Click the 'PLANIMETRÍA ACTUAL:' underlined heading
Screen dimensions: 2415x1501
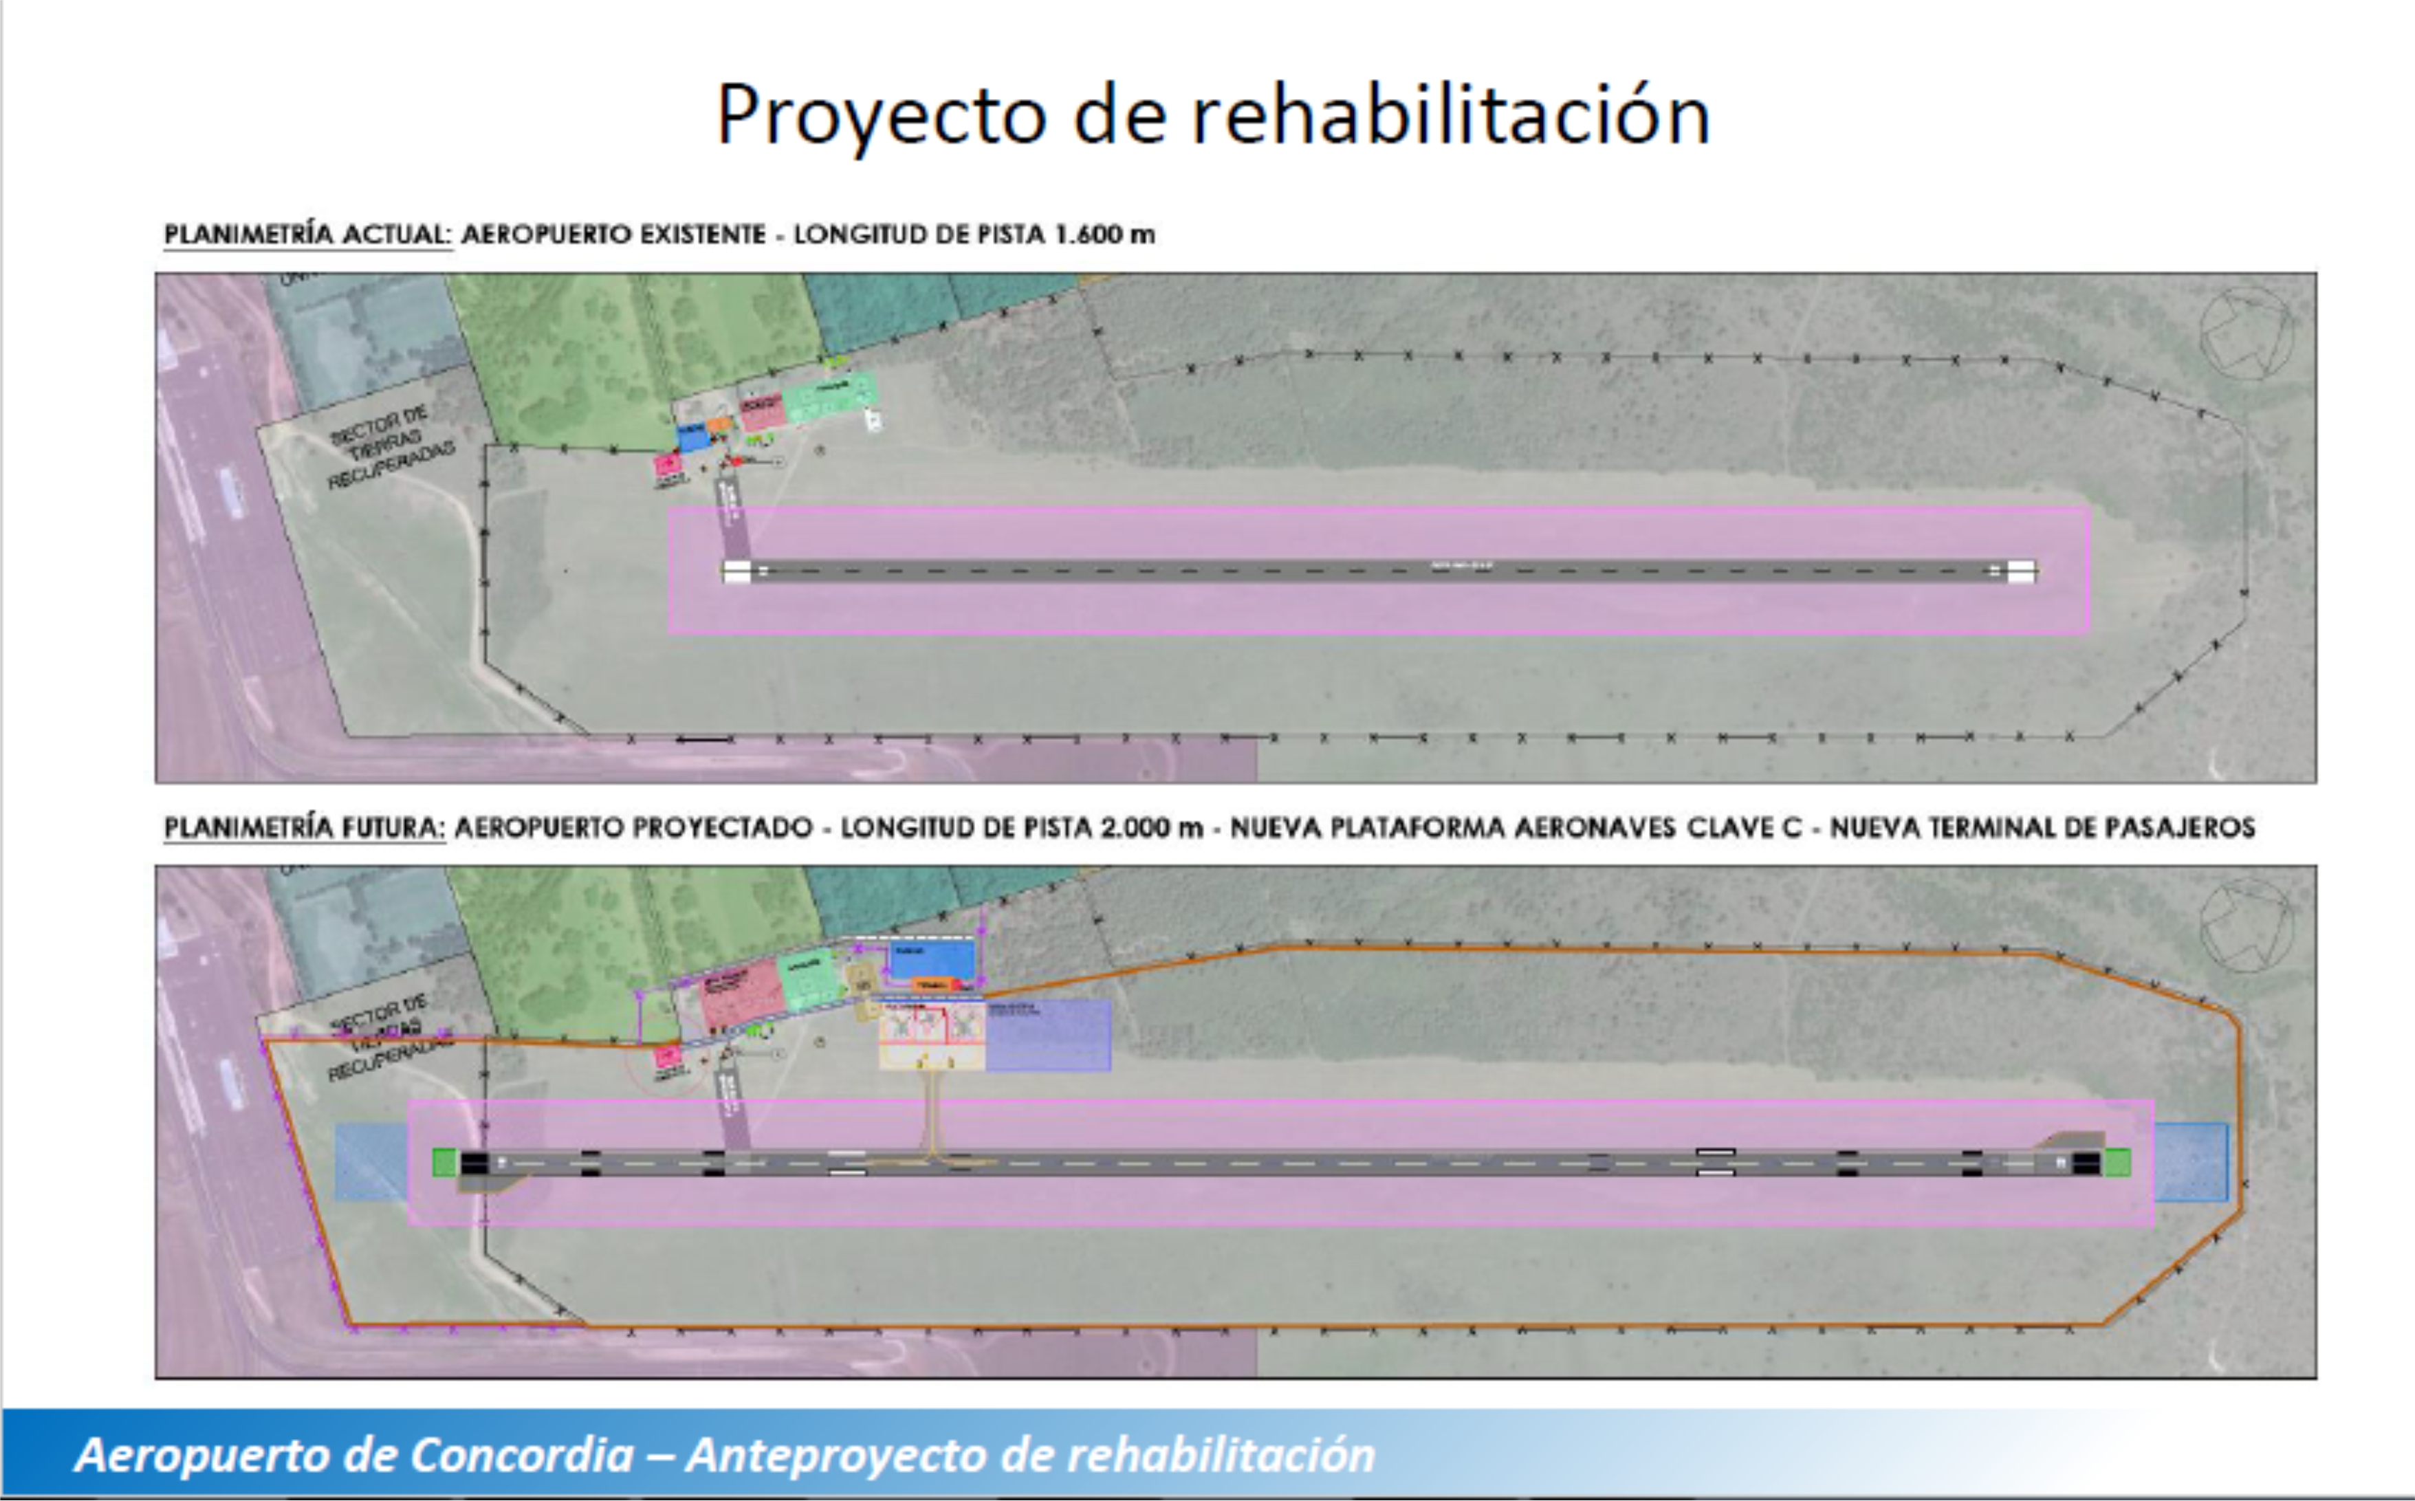tap(307, 234)
